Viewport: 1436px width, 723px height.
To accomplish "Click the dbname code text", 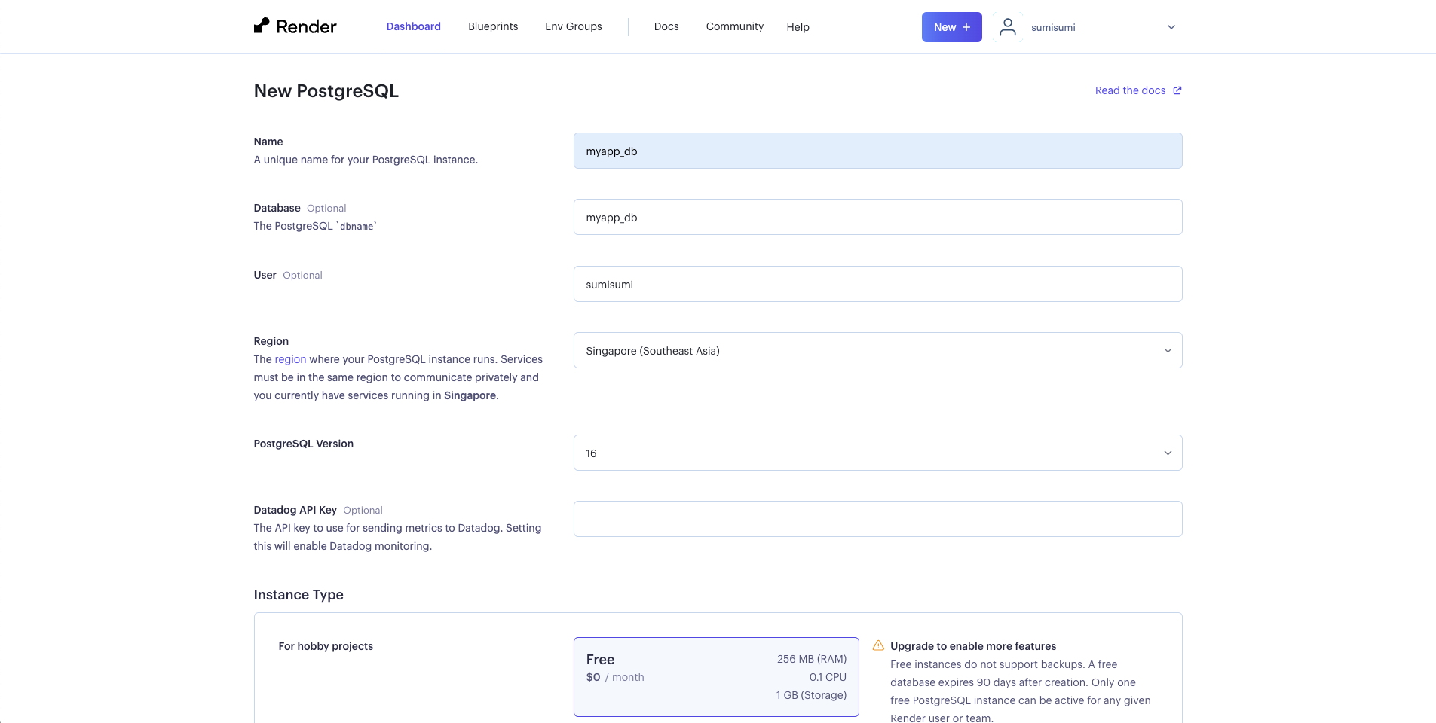I will pyautogui.click(x=357, y=226).
